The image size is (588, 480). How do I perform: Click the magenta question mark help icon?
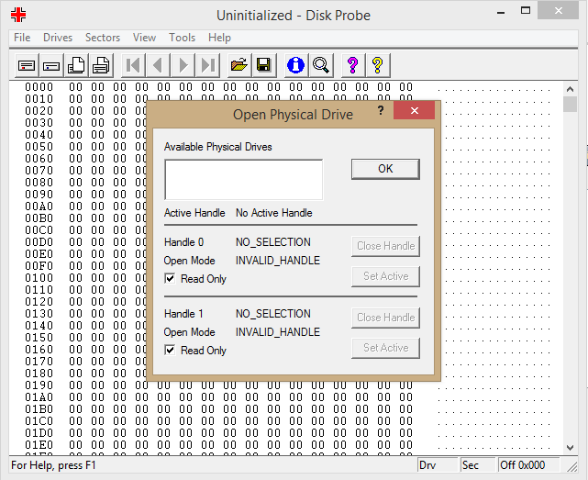coord(352,66)
